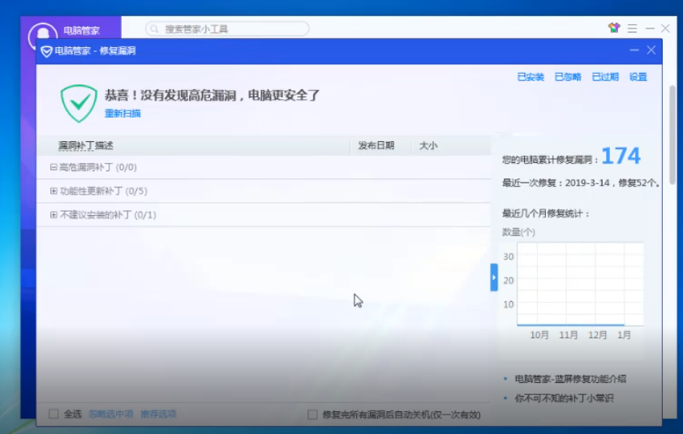Open the 已过期 patches list
This screenshot has height=434, width=683.
point(605,77)
